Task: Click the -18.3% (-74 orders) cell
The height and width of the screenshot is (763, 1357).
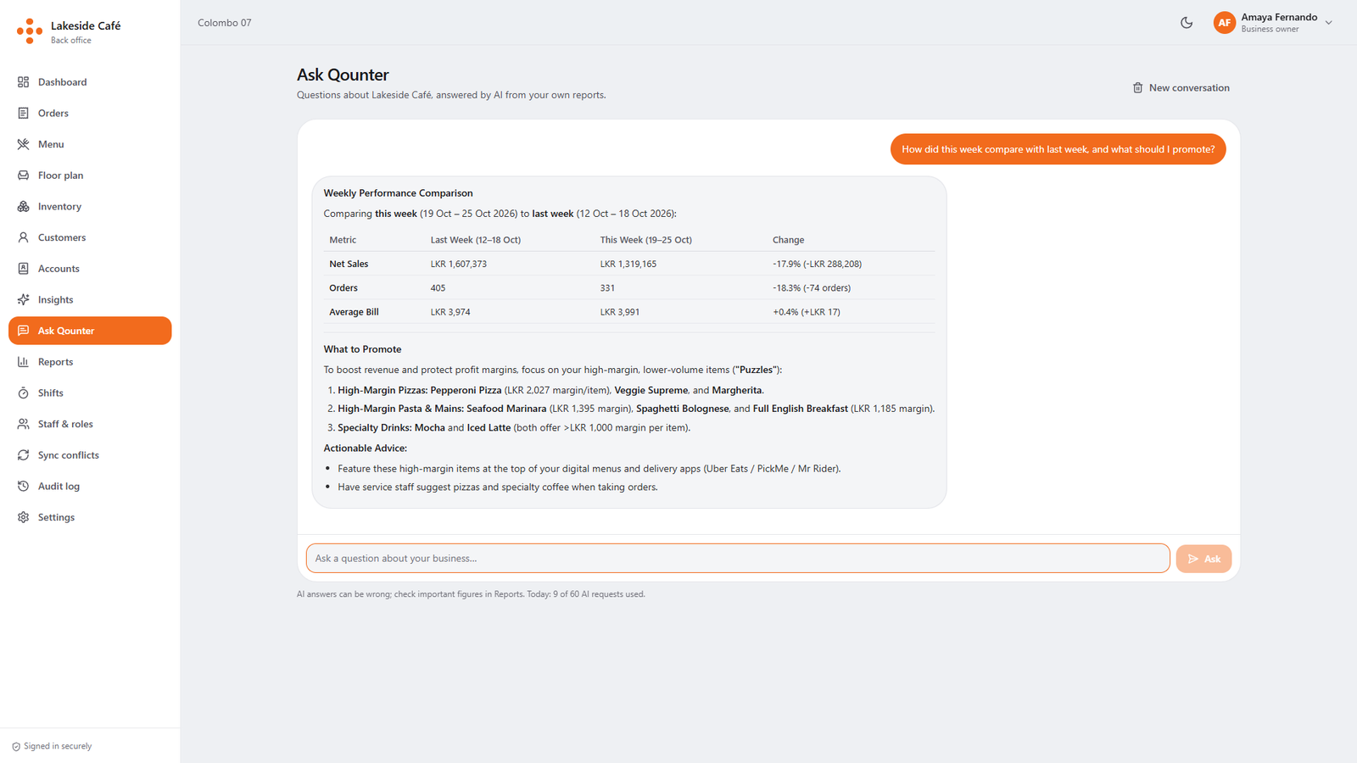Action: (x=812, y=288)
